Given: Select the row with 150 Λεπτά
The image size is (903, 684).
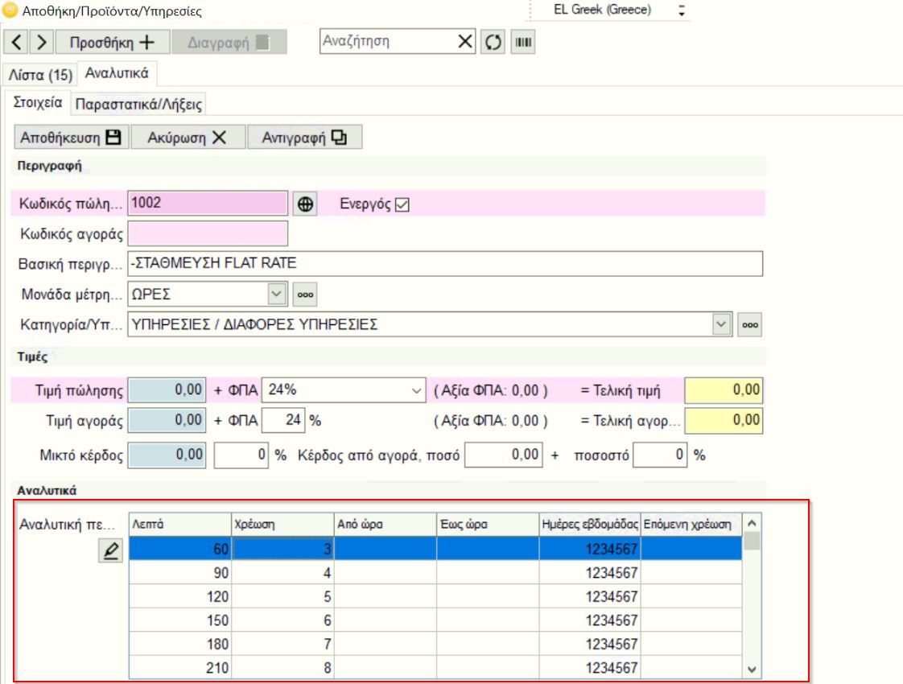Looking at the screenshot, I should tap(435, 620).
